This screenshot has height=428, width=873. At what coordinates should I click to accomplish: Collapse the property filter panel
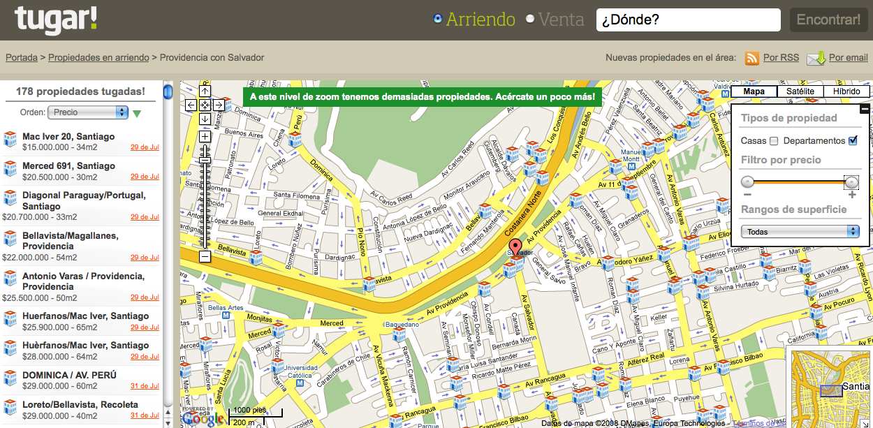click(x=864, y=108)
